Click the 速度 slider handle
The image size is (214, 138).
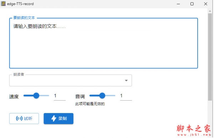pos(36,96)
